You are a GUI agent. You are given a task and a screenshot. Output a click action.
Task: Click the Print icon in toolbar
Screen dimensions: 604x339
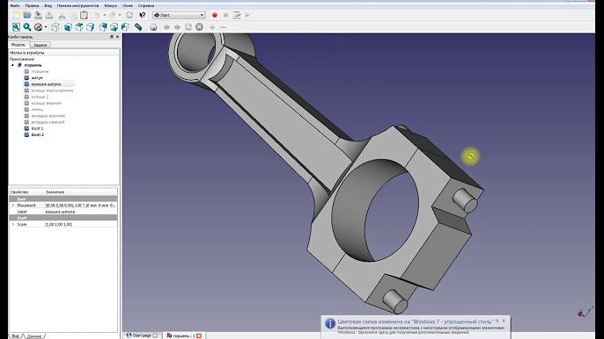tap(49, 15)
